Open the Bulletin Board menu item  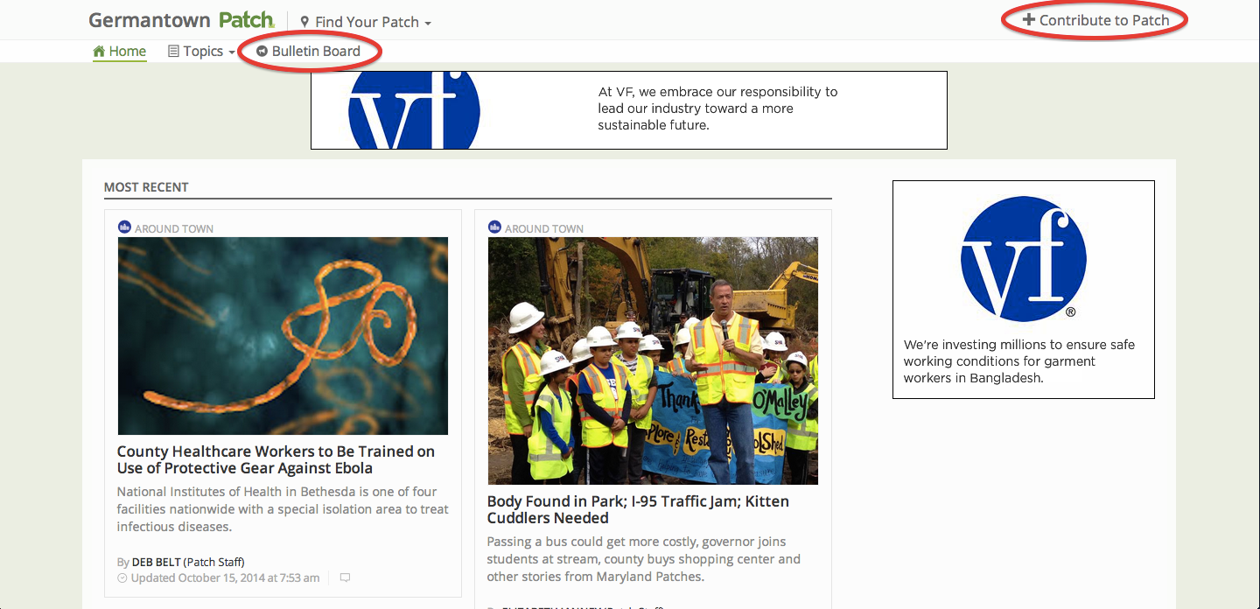(308, 51)
